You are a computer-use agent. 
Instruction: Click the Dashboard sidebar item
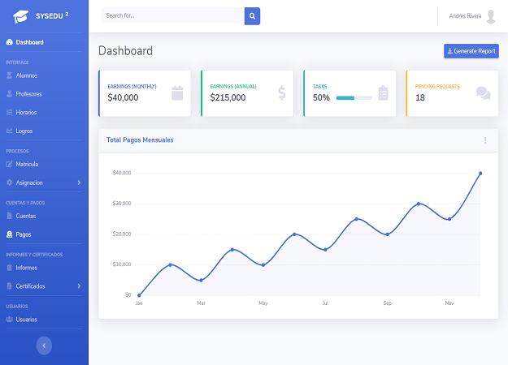29,42
